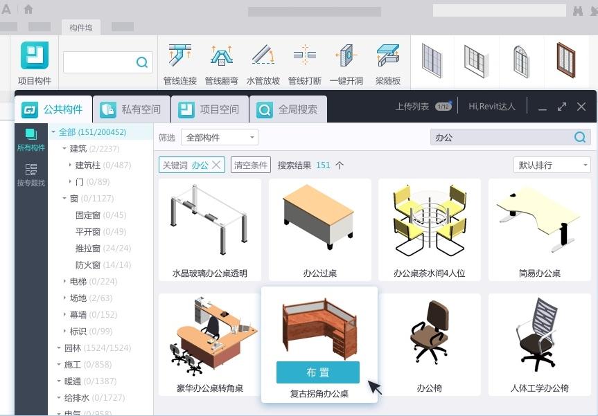Select the 管线连接 pipe connect tool
598x416 pixels.
coord(180,64)
